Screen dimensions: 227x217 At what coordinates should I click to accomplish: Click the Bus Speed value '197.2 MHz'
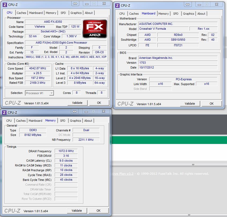pos(38,78)
